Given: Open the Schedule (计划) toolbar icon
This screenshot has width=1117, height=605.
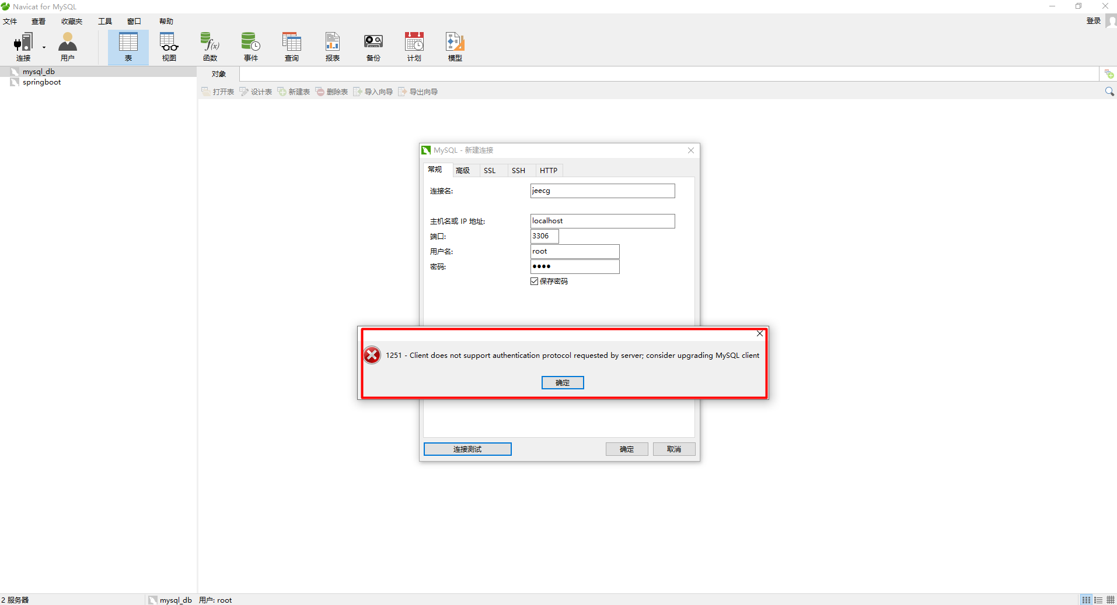Looking at the screenshot, I should point(414,47).
